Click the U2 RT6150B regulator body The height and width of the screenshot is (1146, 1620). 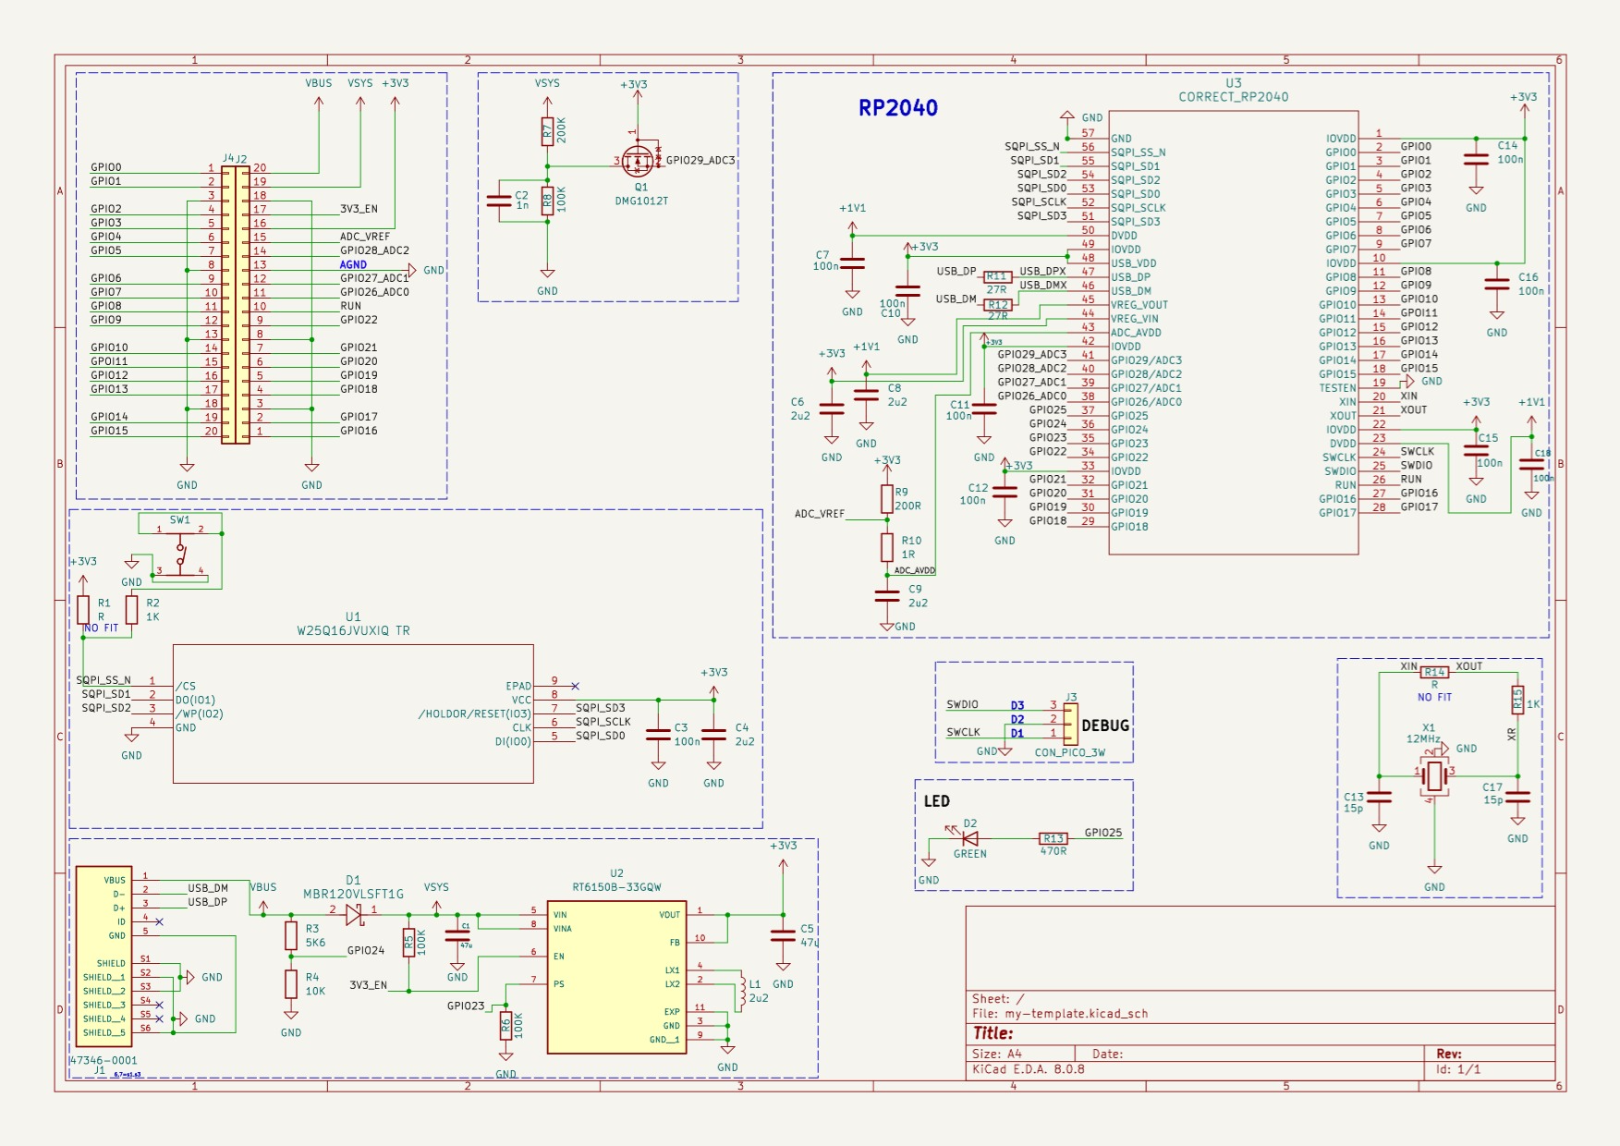pos(616,977)
